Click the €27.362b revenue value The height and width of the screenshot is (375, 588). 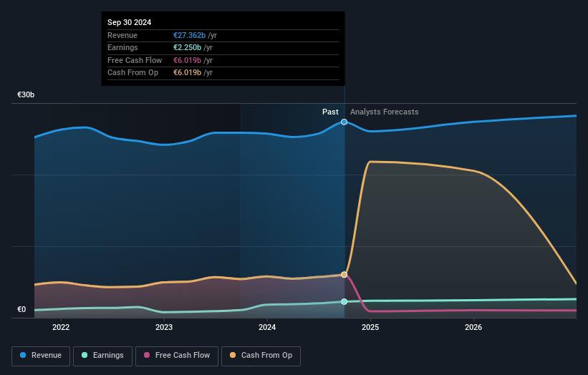pyautogui.click(x=189, y=35)
